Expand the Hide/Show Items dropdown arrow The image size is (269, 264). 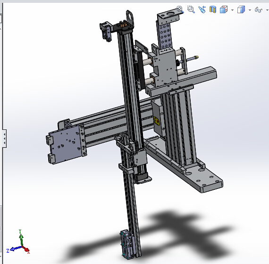click(x=267, y=10)
